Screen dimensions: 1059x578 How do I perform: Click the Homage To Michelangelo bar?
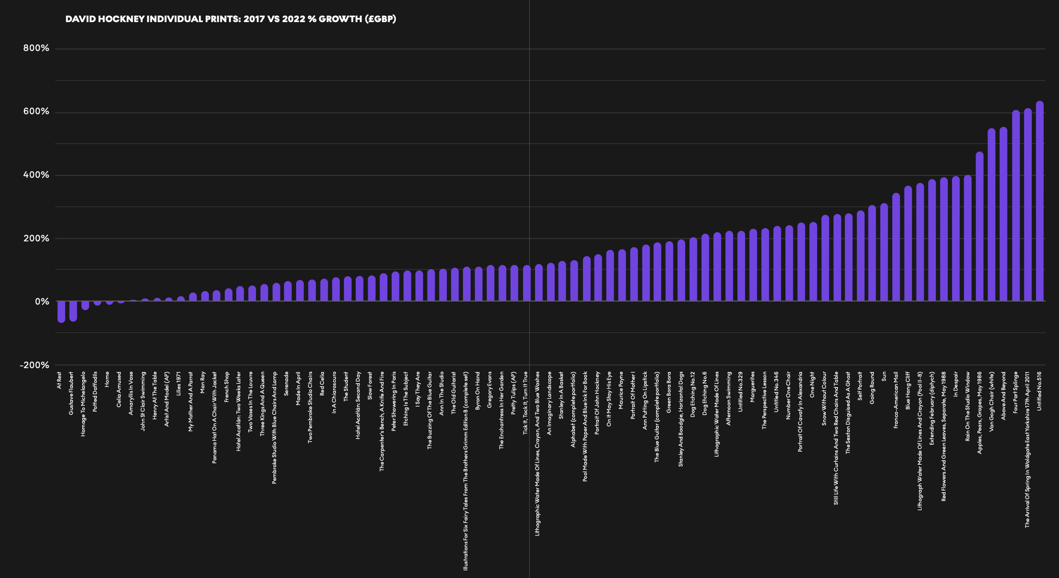(x=85, y=305)
